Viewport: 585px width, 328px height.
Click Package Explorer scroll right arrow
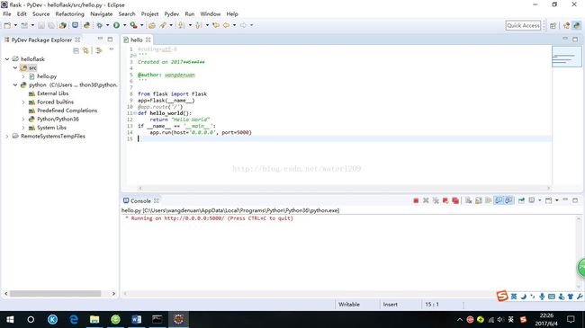(113, 294)
